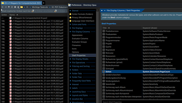Enable Sortierung nach Album property
The image size is (182, 103).
point(104,87)
